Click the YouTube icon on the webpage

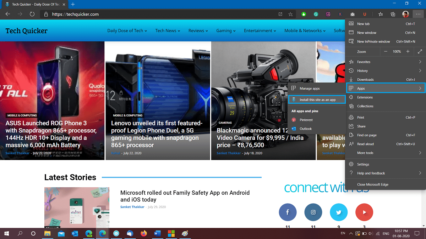(364, 212)
